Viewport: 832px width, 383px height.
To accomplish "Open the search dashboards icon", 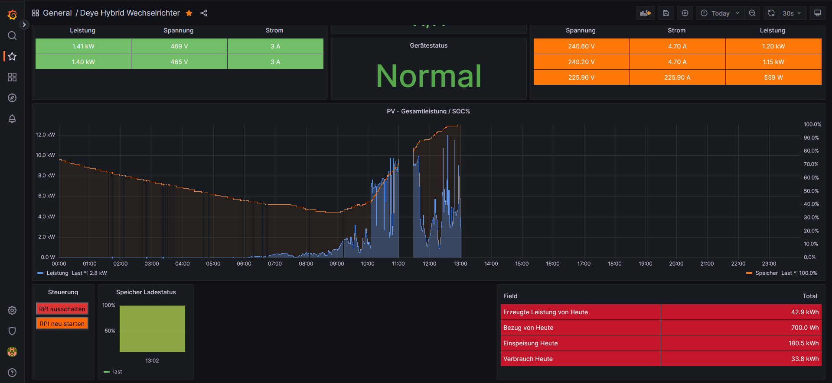I will pos(12,35).
